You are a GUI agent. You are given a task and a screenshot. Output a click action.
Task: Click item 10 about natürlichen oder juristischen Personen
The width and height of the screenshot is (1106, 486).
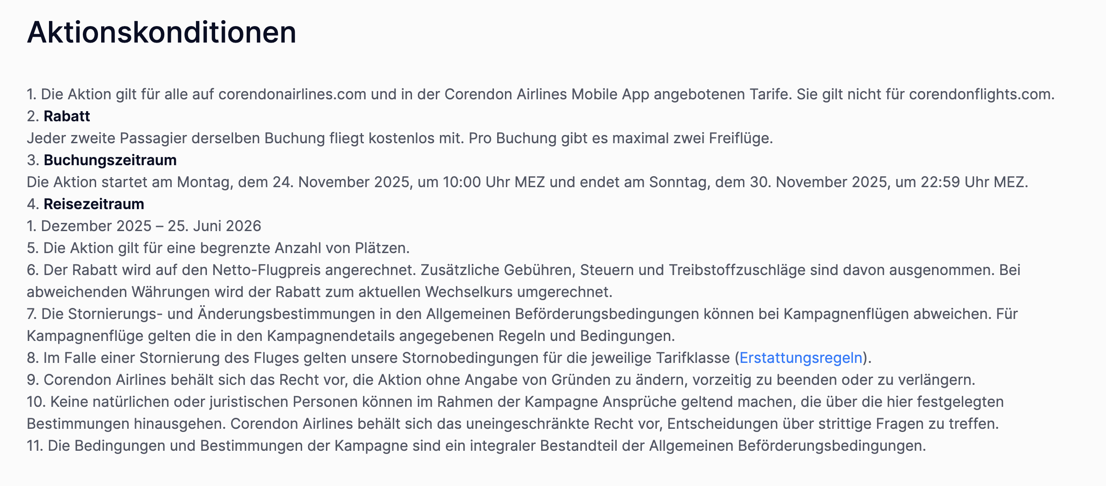[x=515, y=402]
